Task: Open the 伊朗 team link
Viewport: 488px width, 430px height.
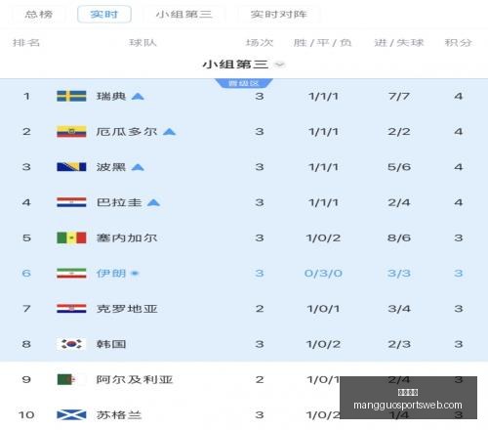Action: tap(111, 274)
